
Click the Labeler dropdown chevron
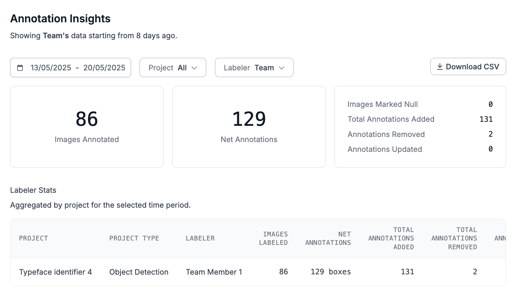282,68
